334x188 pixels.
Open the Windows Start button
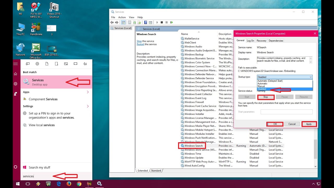[x=18, y=184]
